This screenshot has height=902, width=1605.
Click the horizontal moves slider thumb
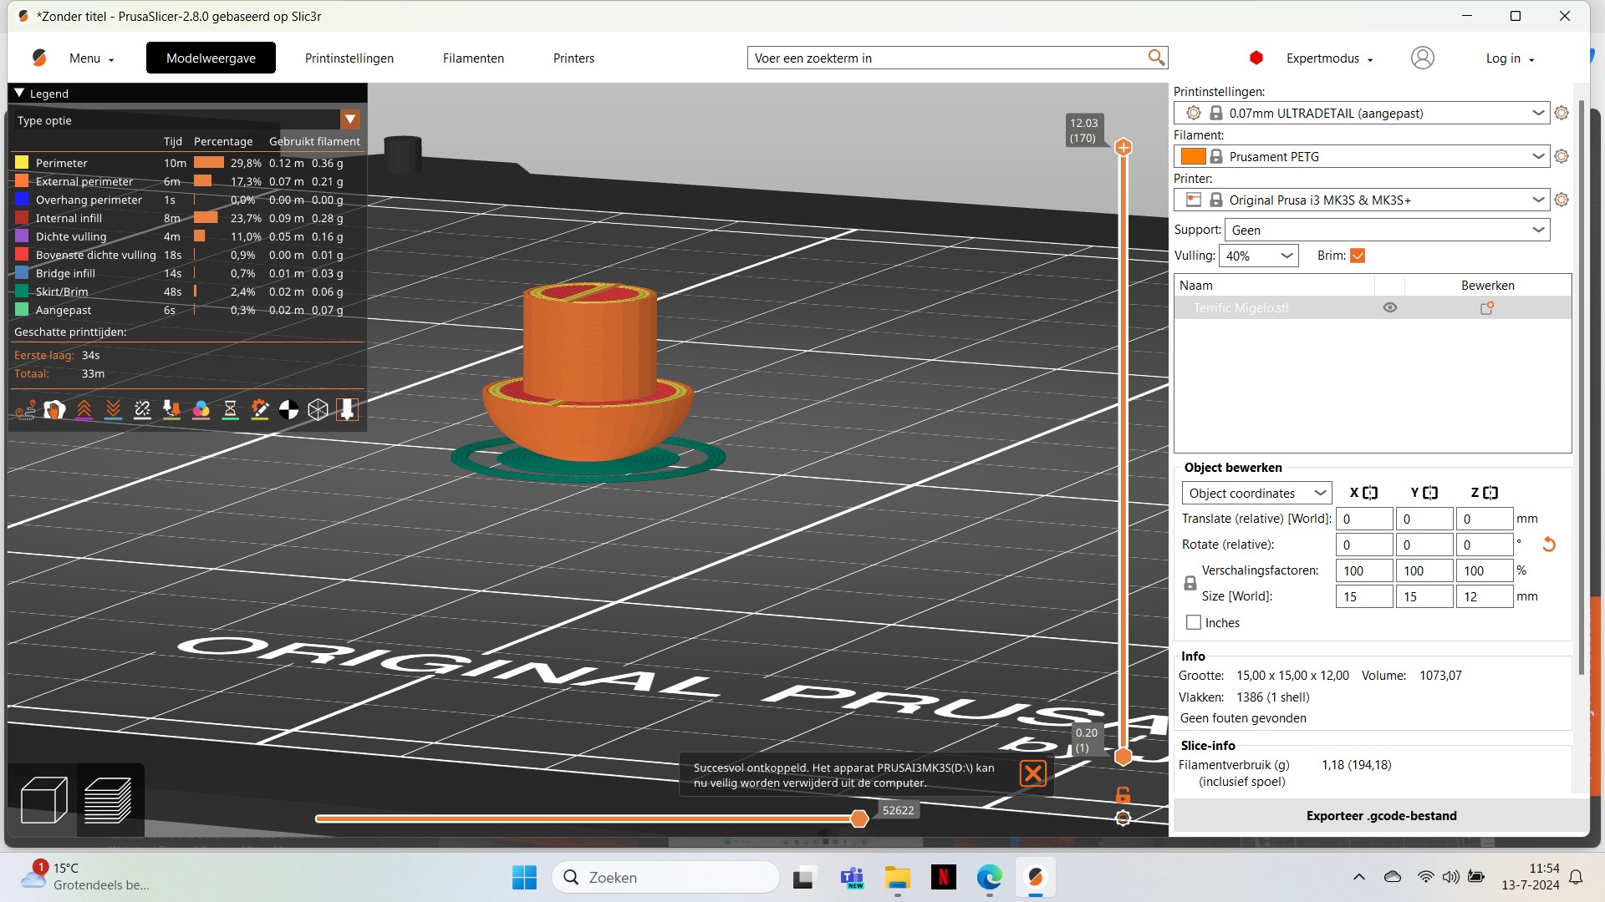[859, 818]
